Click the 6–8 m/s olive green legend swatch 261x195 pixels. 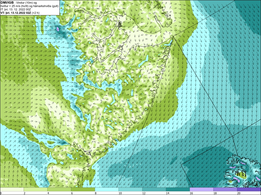(83, 190)
